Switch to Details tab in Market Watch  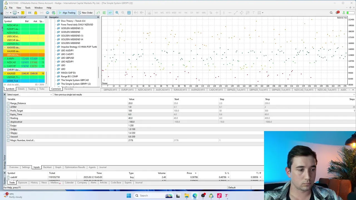pos(21,89)
